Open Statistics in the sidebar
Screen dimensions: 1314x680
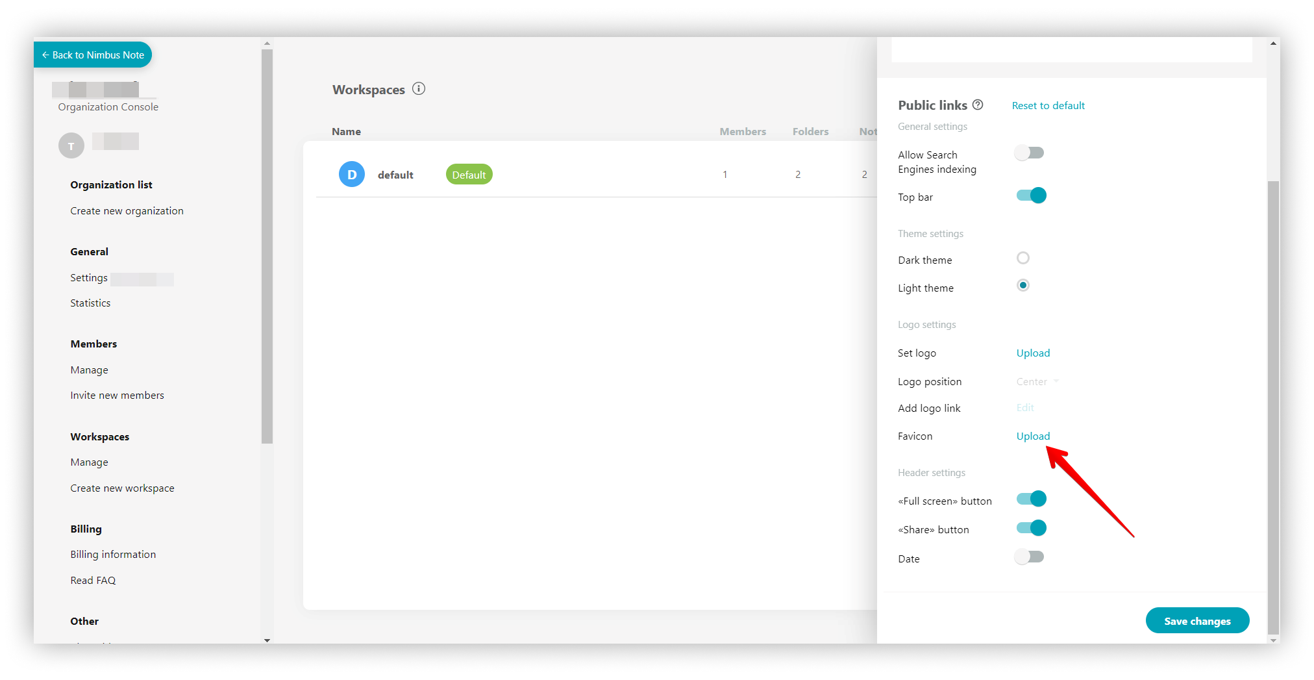tap(90, 303)
